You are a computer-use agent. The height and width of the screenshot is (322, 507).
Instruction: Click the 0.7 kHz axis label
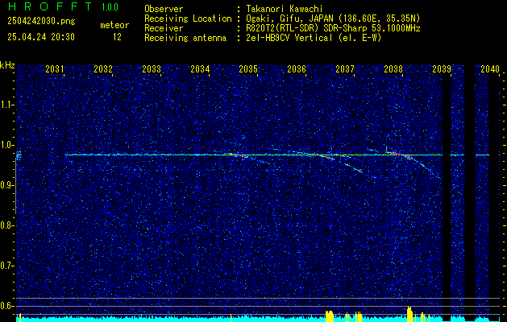[x=7, y=266]
